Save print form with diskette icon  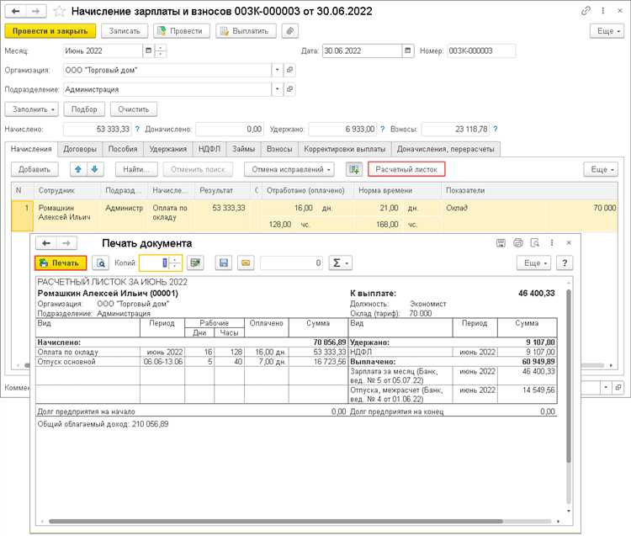[224, 263]
